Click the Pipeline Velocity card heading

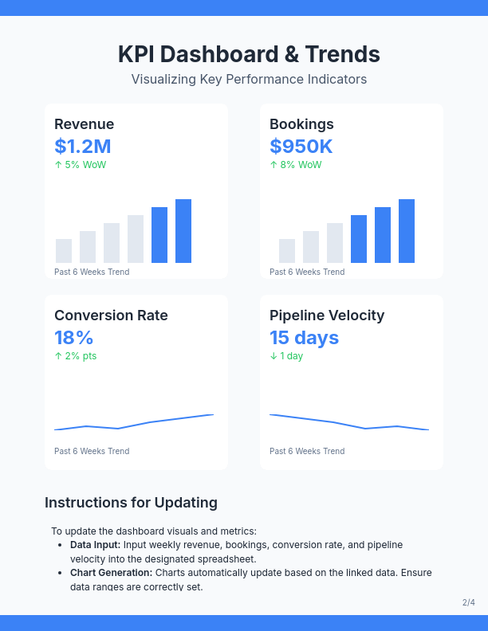pyautogui.click(x=327, y=315)
